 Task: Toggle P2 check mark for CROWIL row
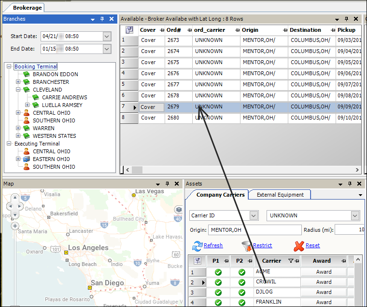click(x=240, y=282)
